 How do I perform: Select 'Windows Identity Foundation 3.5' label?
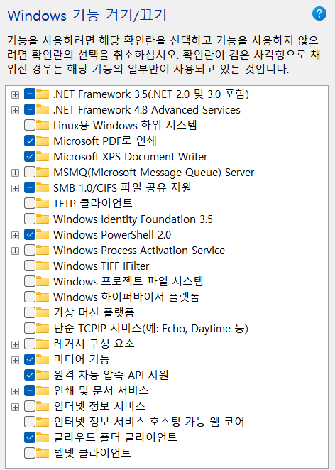click(x=133, y=219)
